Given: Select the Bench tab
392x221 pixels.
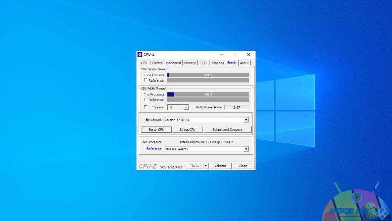Looking at the screenshot, I should click(232, 62).
